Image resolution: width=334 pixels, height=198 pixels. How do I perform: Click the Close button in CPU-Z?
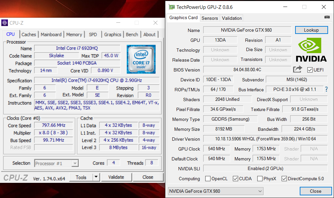coord(148,177)
